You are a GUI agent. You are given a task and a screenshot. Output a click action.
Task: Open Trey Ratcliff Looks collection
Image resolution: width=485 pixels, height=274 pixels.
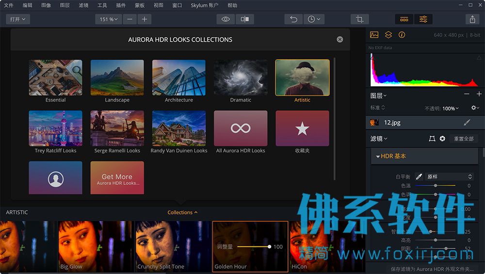pos(55,132)
